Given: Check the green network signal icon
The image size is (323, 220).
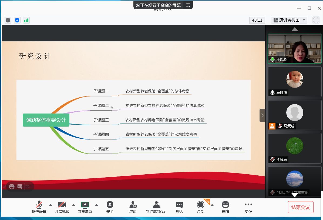Looking at the screenshot, I should coord(26,20).
